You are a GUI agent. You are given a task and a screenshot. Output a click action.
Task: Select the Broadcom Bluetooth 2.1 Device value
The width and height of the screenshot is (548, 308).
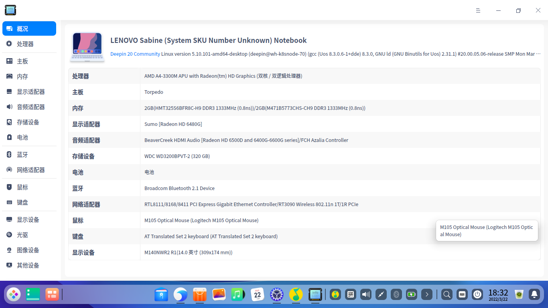(x=179, y=188)
